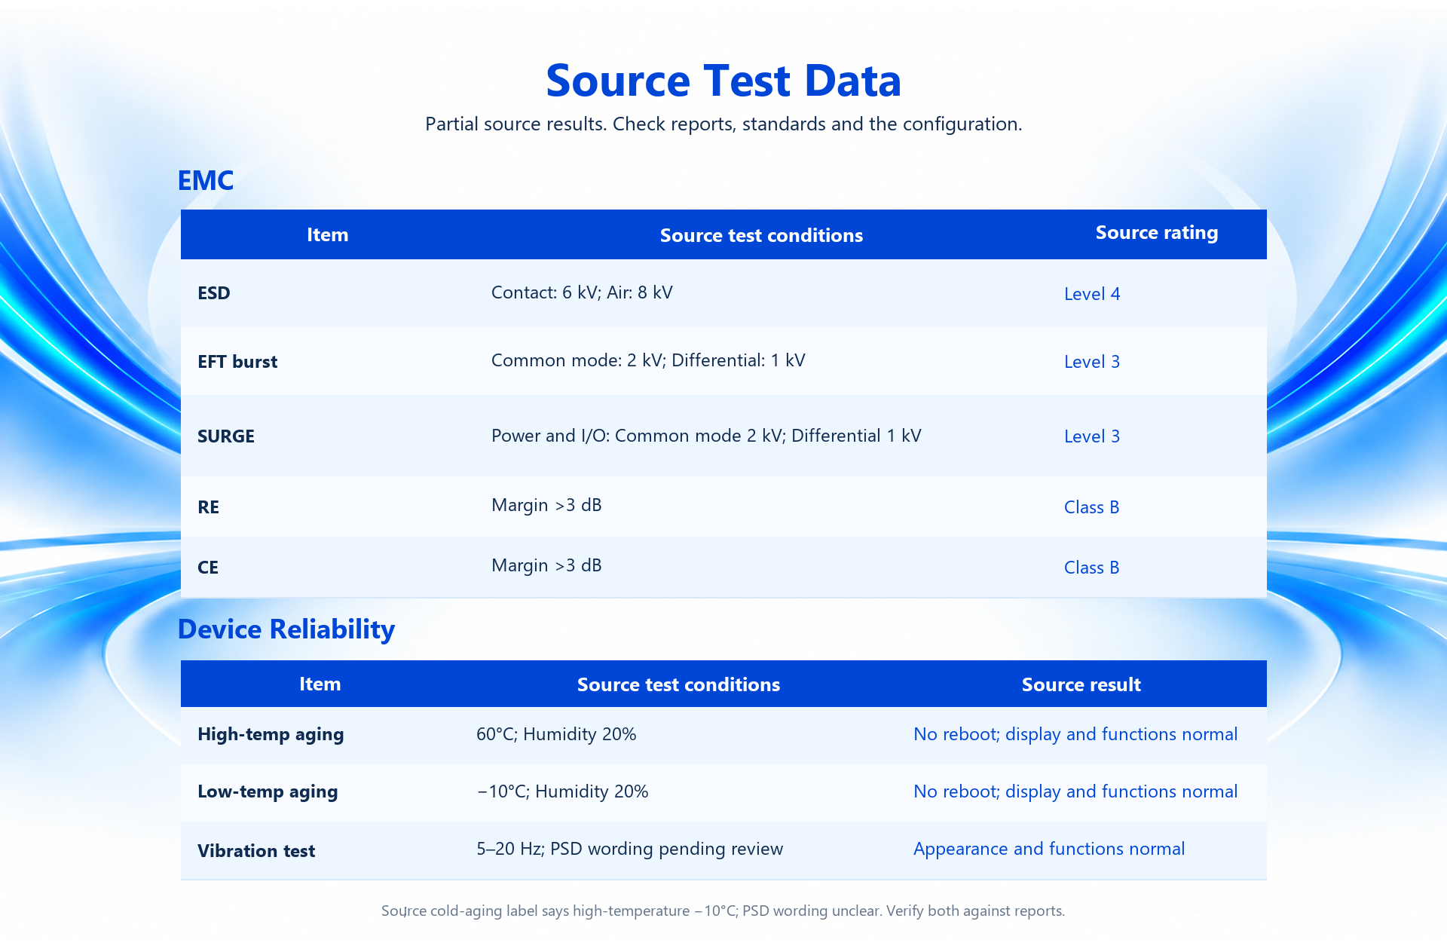Select the EMC section heading
1447x949 pixels.
pos(205,180)
